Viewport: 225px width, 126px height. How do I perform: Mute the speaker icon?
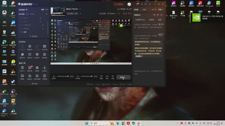(78, 76)
